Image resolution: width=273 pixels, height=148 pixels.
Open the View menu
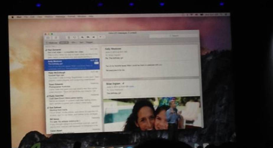pos(40,17)
